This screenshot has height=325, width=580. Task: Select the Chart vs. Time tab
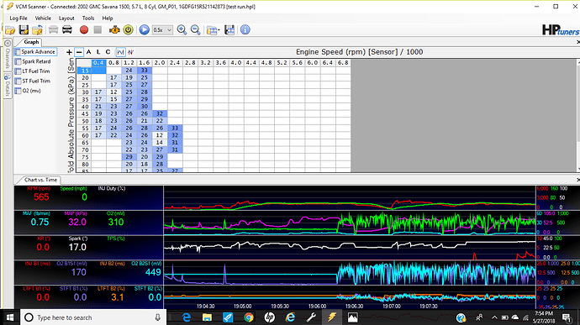(40, 180)
